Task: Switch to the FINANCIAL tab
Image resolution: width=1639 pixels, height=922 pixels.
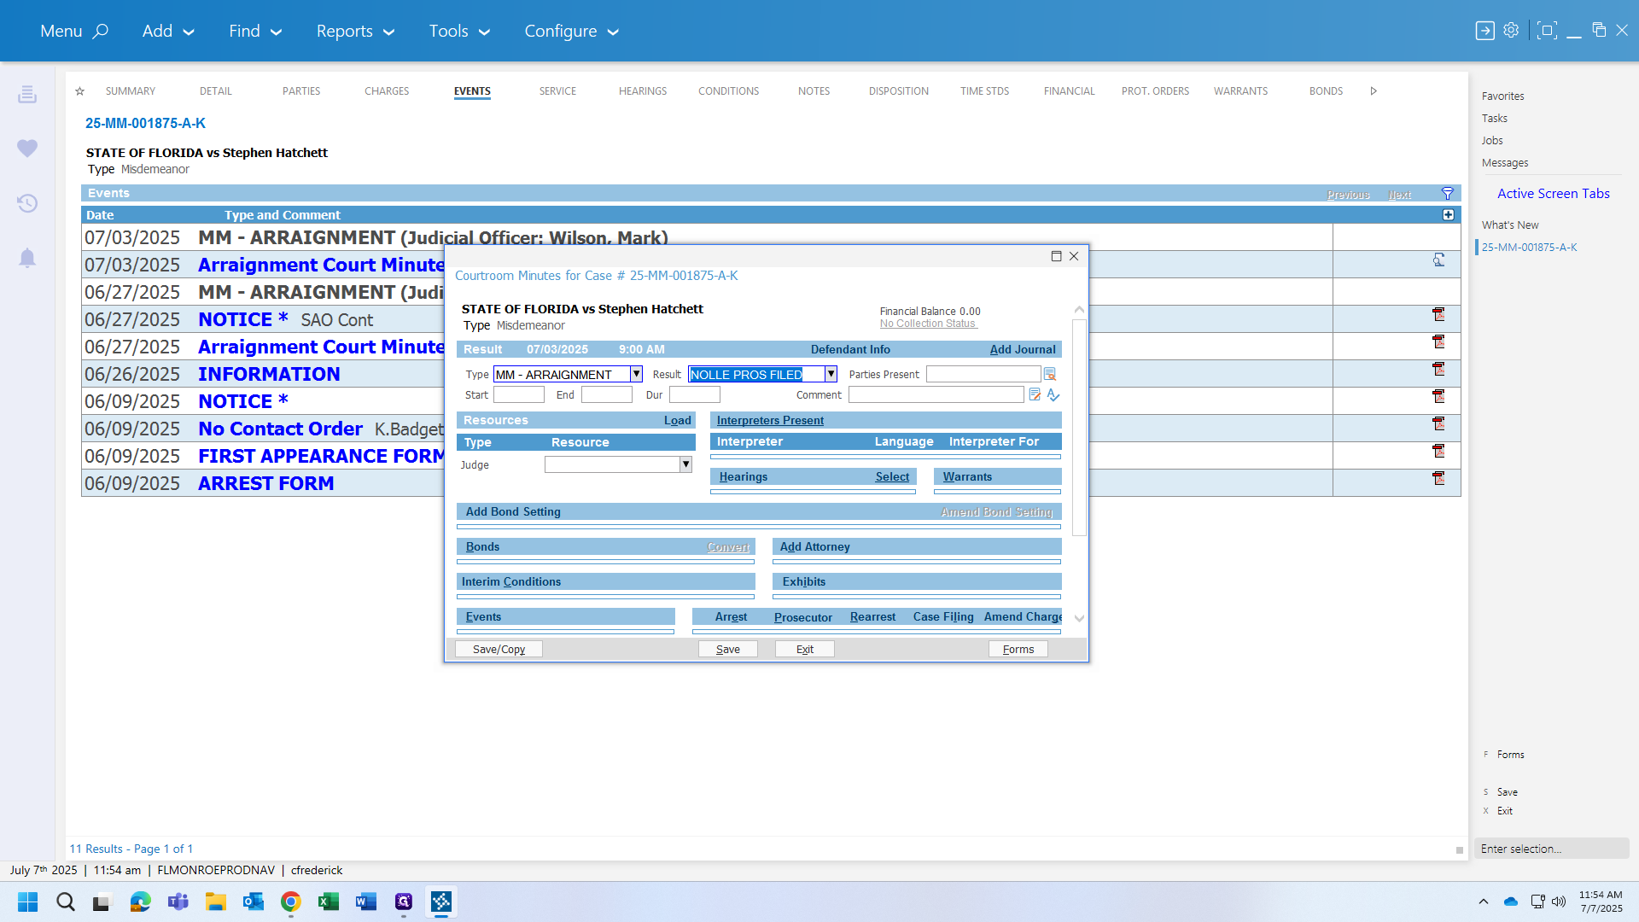Action: (1069, 91)
